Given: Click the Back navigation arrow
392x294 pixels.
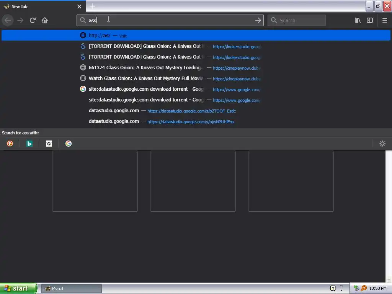Looking at the screenshot, I should pyautogui.click(x=8, y=20).
